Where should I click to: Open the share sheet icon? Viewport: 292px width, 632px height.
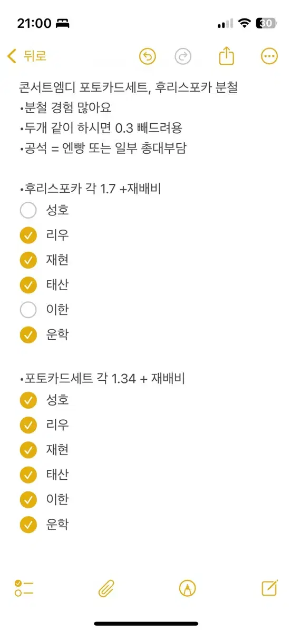pos(226,56)
